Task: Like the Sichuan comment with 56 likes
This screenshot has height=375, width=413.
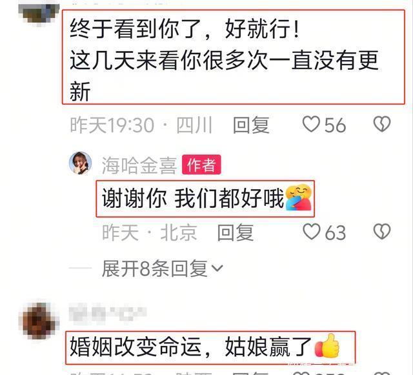Action: tap(311, 125)
